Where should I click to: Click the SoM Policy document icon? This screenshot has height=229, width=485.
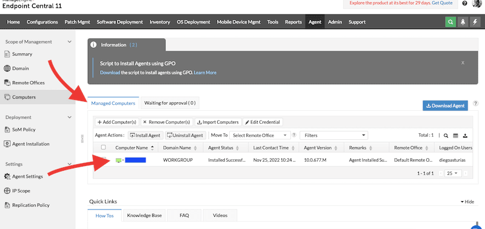pos(7,130)
